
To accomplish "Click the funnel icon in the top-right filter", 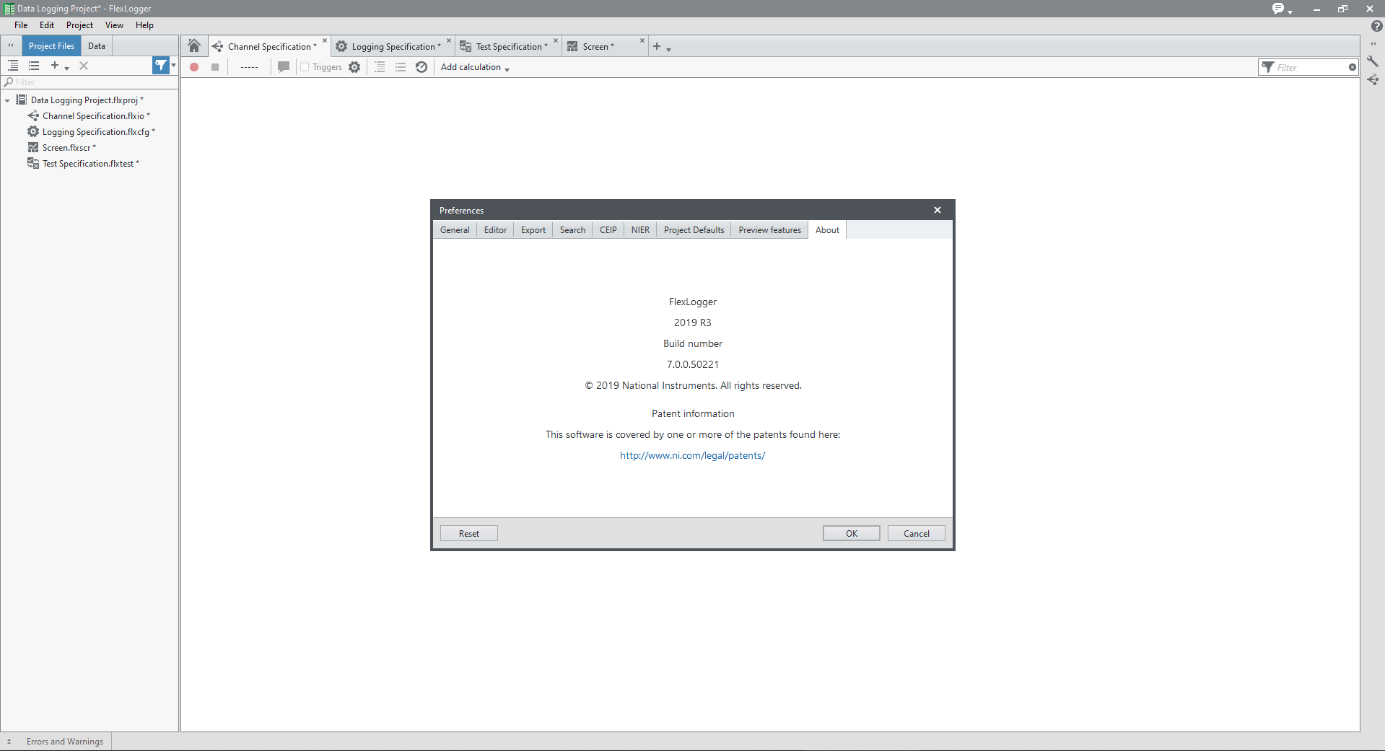I will [1268, 67].
